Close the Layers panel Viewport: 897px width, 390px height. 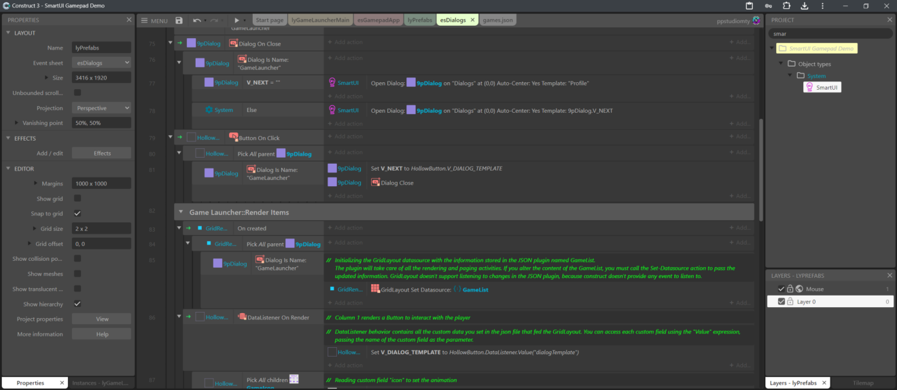tap(890, 275)
